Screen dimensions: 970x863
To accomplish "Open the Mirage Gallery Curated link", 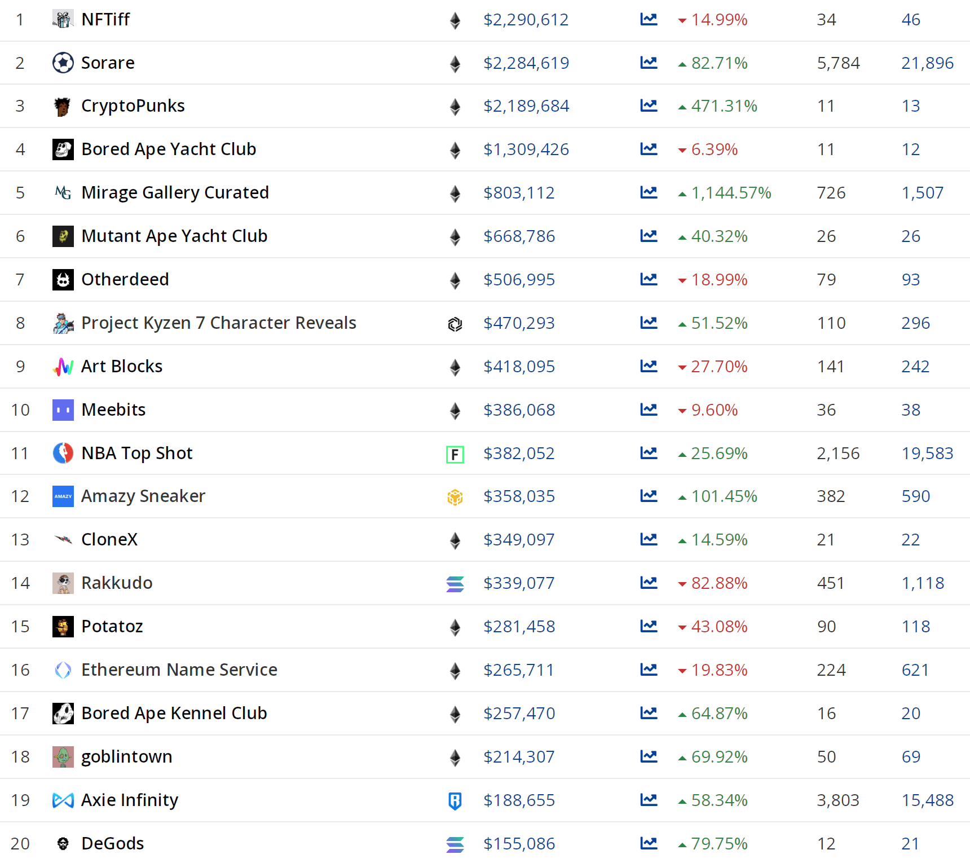I will (x=175, y=193).
